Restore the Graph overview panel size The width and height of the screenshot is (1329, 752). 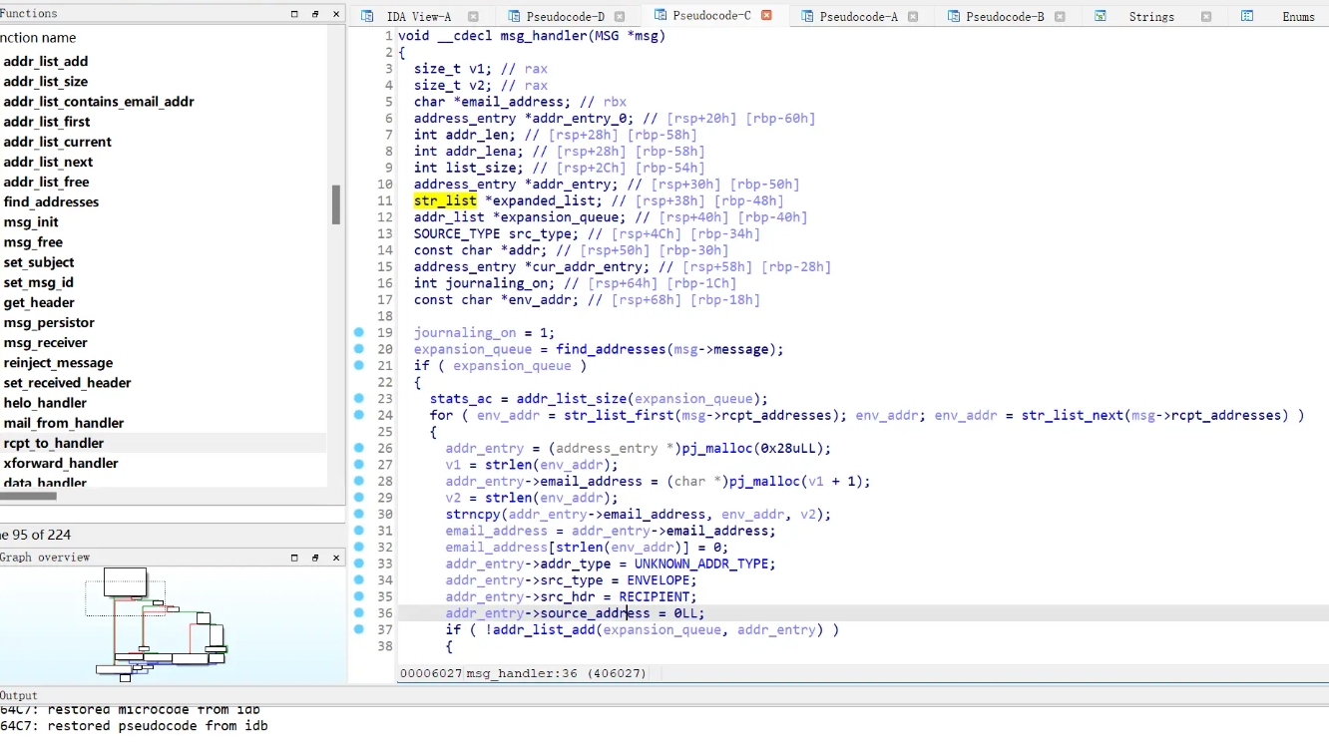point(315,558)
